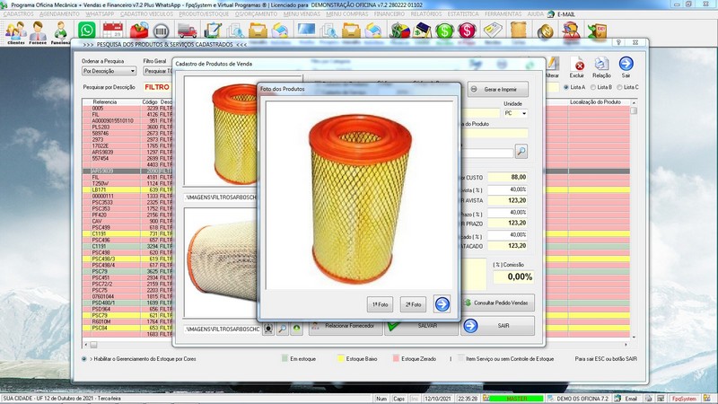The height and width of the screenshot is (404, 718).
Task: Open the red dollar sign icon
Action: 467,31
